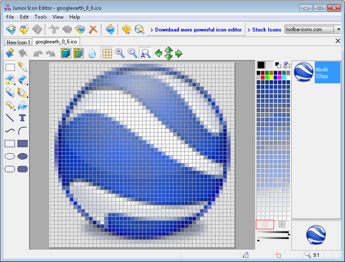Select the airbrush spray tool
345x262 pixels.
[x=10, y=105]
